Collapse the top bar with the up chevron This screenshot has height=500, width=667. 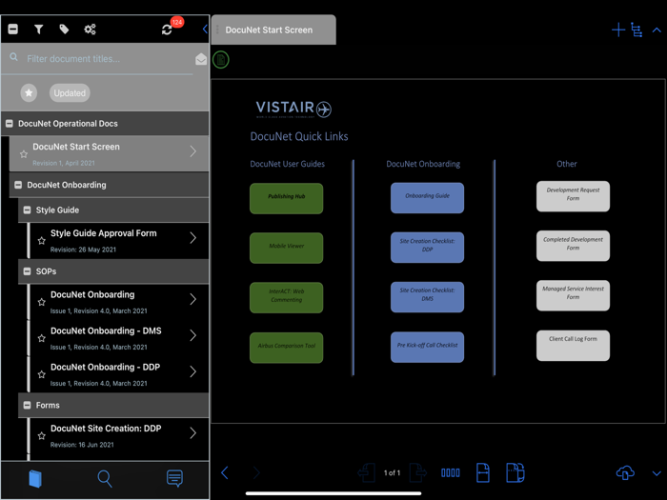click(x=657, y=30)
